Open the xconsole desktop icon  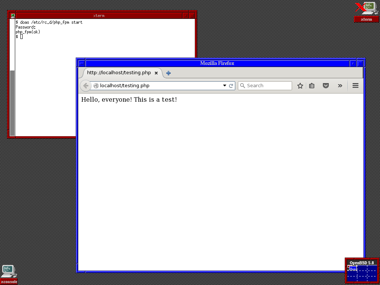(x=9, y=271)
